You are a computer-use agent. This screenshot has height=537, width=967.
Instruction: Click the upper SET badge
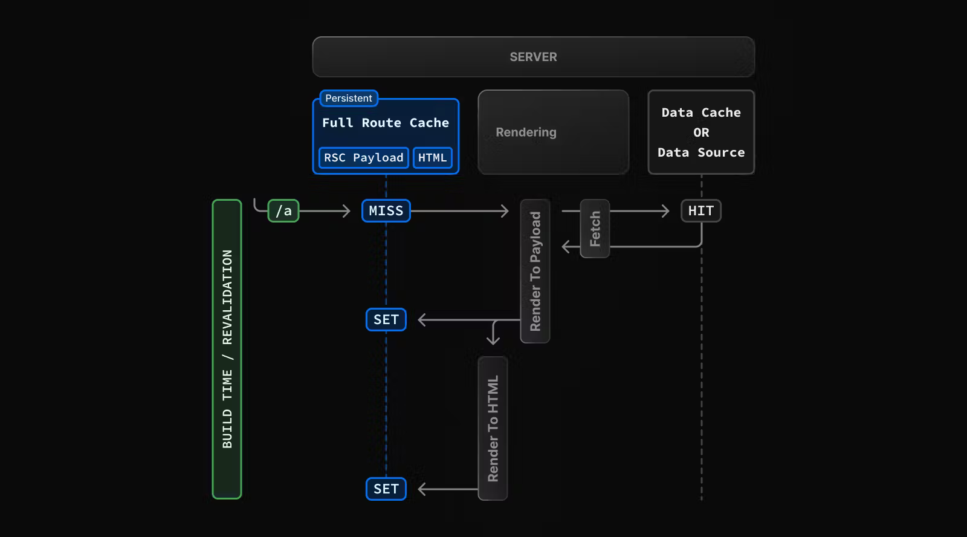pos(386,319)
